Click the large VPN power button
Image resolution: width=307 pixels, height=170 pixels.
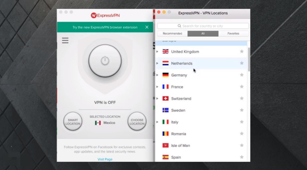click(x=105, y=61)
